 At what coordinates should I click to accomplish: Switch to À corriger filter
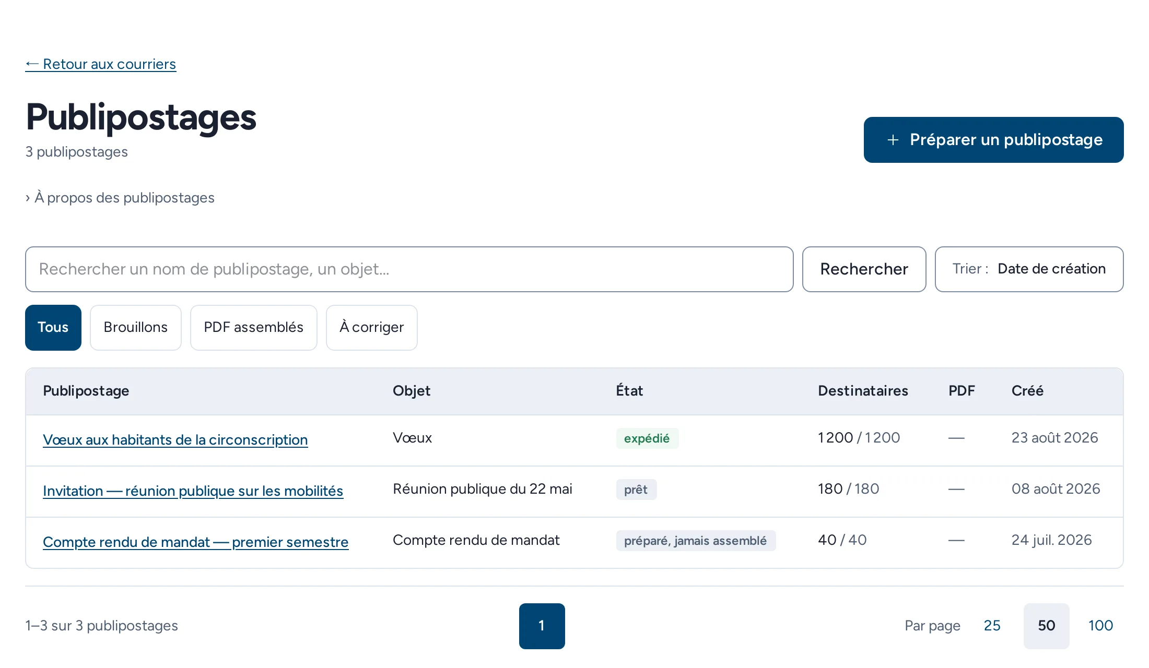pos(372,328)
